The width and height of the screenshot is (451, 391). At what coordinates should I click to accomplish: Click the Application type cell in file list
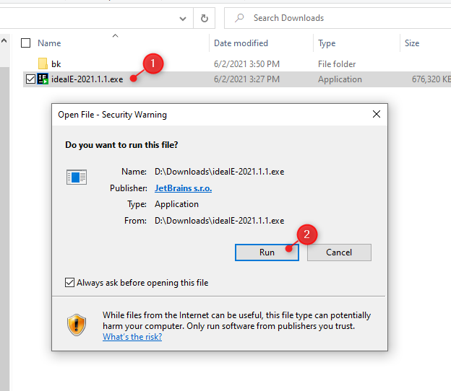pos(340,79)
